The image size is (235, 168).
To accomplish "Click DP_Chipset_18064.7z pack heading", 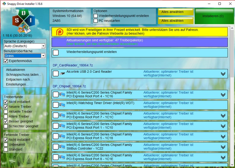I will [x=69, y=86].
